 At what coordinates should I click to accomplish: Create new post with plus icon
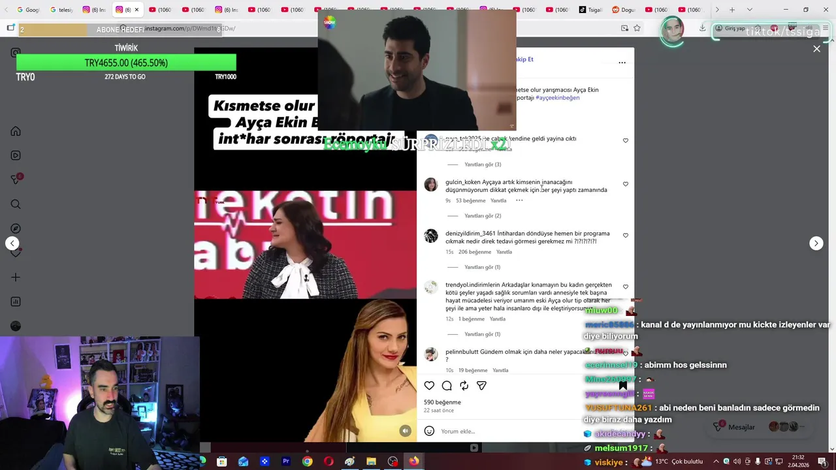16,277
